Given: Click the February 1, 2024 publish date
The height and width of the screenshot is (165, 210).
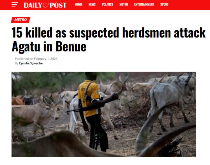Looking at the screenshot, I should [x=46, y=59].
